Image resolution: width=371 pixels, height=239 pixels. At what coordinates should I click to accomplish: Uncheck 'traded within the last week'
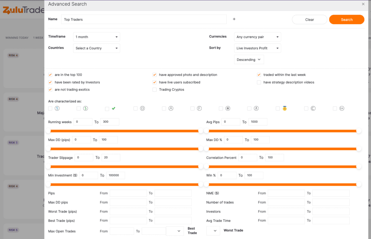click(259, 75)
